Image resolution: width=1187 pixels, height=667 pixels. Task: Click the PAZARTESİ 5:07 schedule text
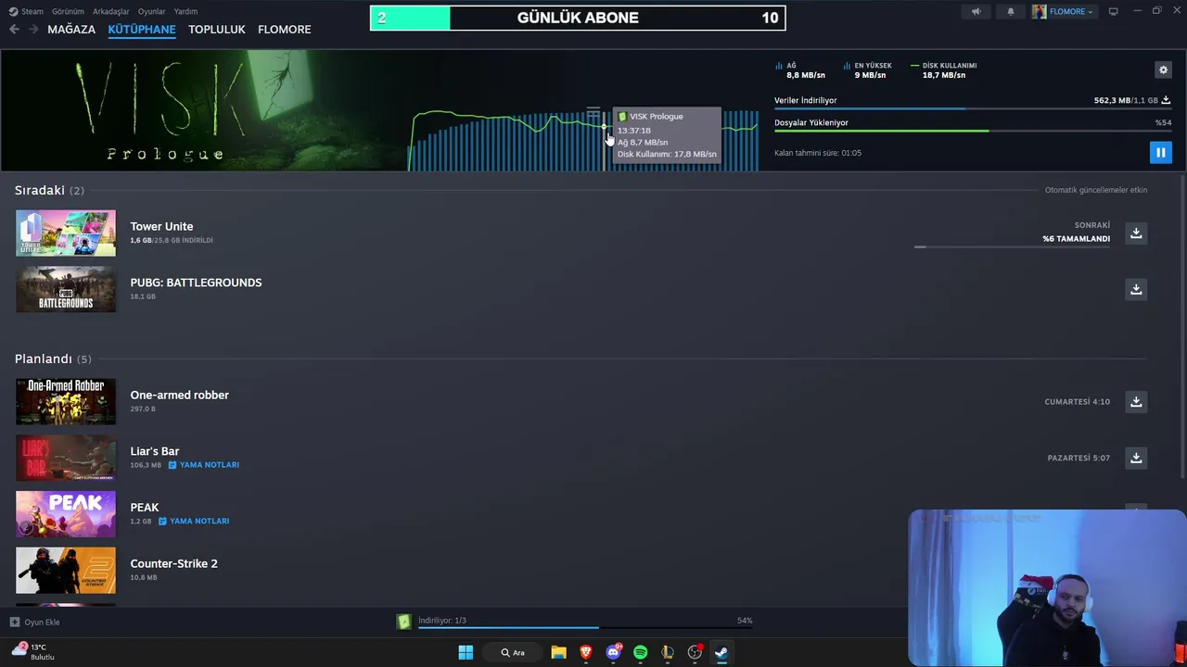(1079, 458)
